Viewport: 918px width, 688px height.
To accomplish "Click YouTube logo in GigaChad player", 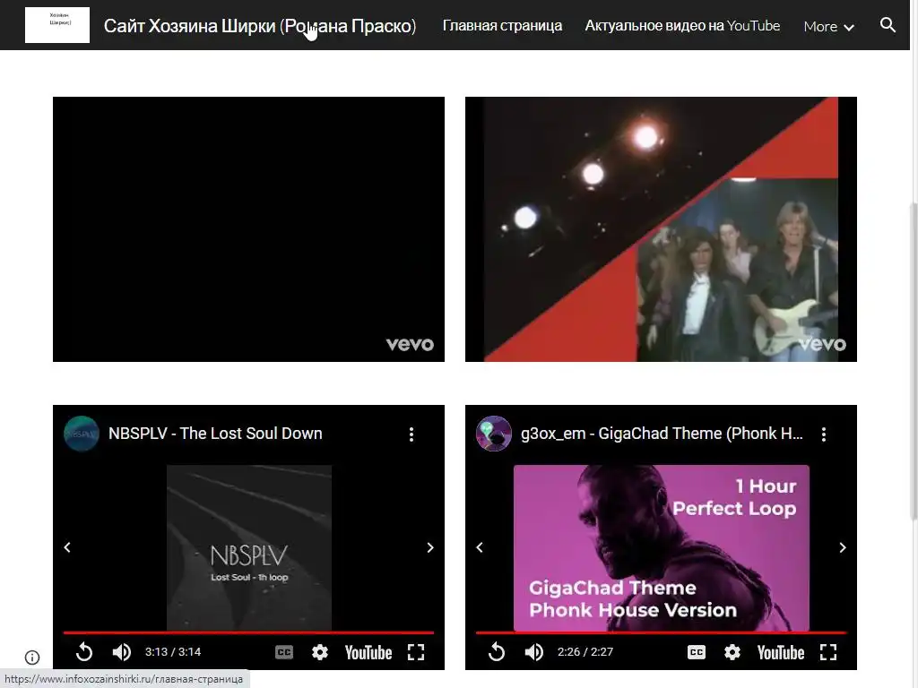I will [x=781, y=652].
